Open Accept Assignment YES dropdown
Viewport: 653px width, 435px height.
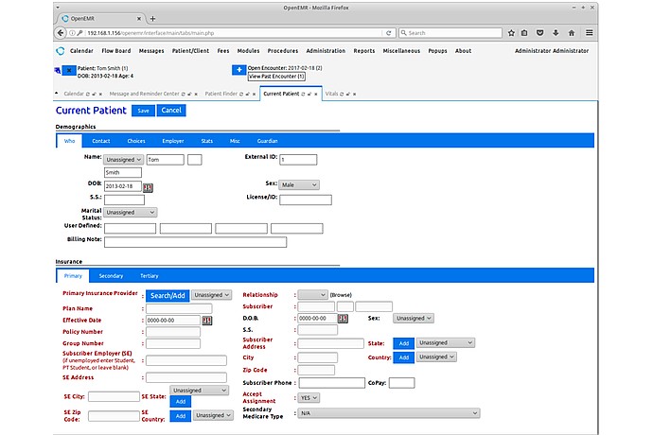point(309,398)
